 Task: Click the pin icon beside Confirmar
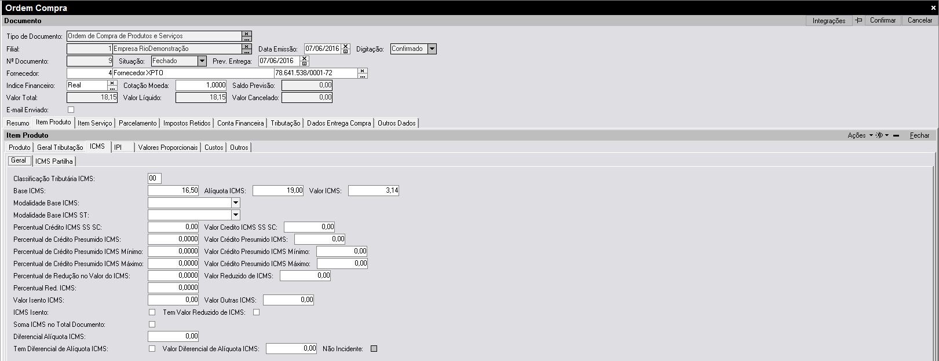859,20
